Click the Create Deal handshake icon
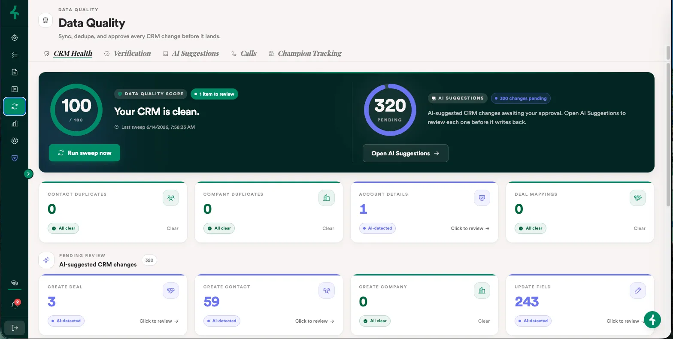This screenshot has width=673, height=339. coord(171,291)
